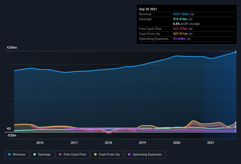The height and width of the screenshot is (164, 241).
Task: Click the Sep 30 2021 tooltip date
Action: (148, 9)
